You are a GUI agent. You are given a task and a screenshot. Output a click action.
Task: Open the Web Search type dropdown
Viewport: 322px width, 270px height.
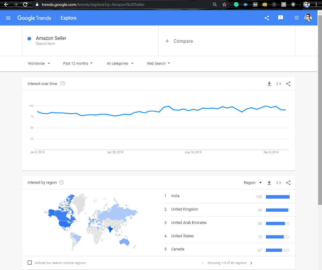tap(158, 63)
